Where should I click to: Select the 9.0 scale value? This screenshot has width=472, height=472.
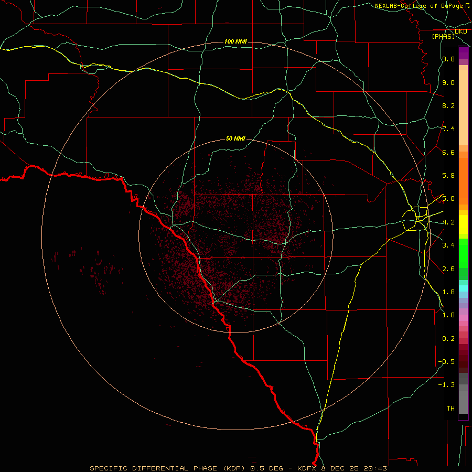[x=448, y=82]
